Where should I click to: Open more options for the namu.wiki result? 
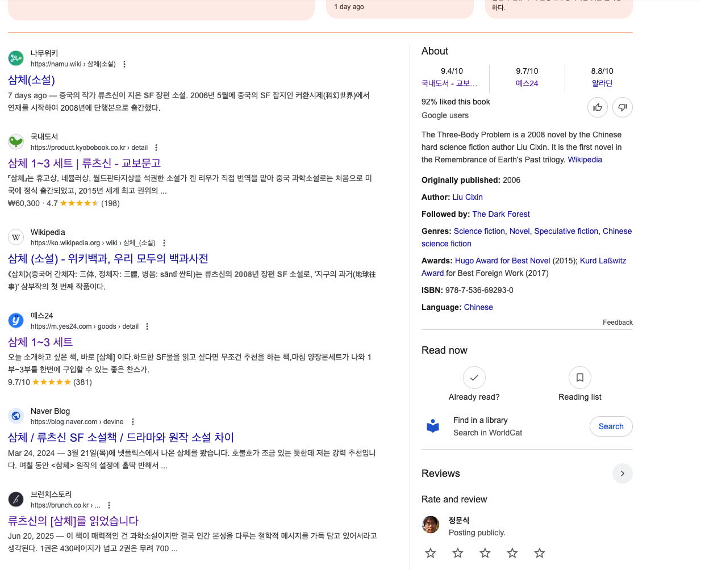pyautogui.click(x=124, y=64)
